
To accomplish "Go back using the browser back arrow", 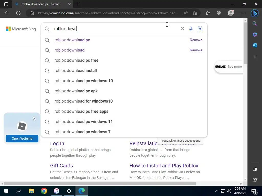I will (7, 13).
